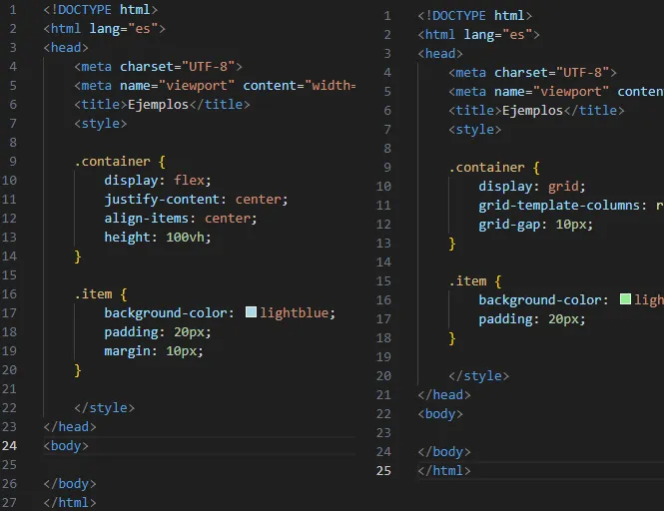
Task: Click 'align-items: center;' line
Action: tap(181, 219)
